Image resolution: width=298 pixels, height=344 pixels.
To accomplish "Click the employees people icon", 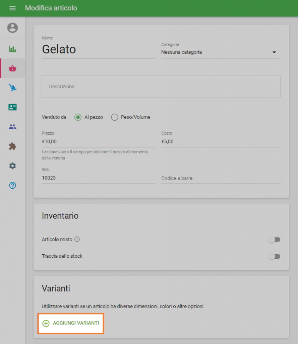I will click(12, 127).
